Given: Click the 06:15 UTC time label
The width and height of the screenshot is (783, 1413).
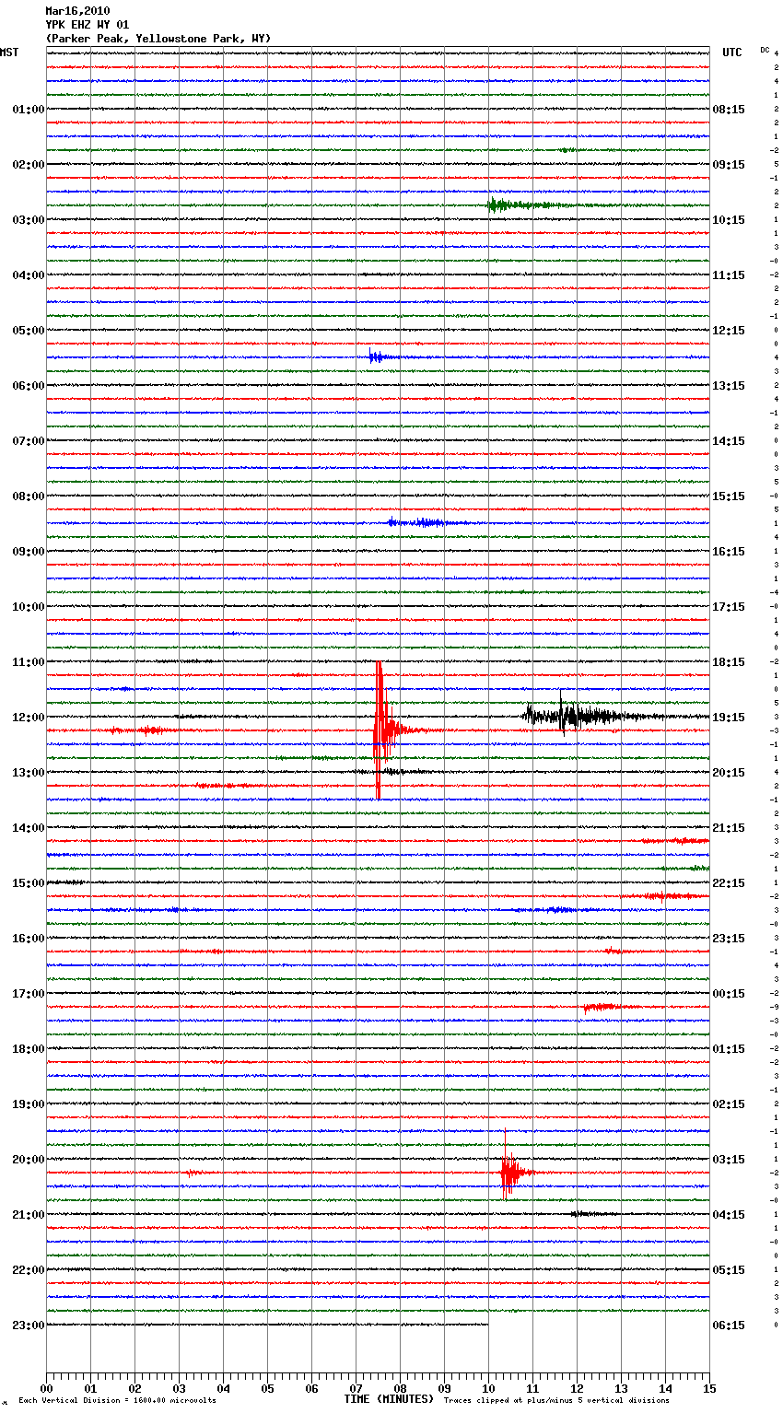Looking at the screenshot, I should pos(729,1325).
